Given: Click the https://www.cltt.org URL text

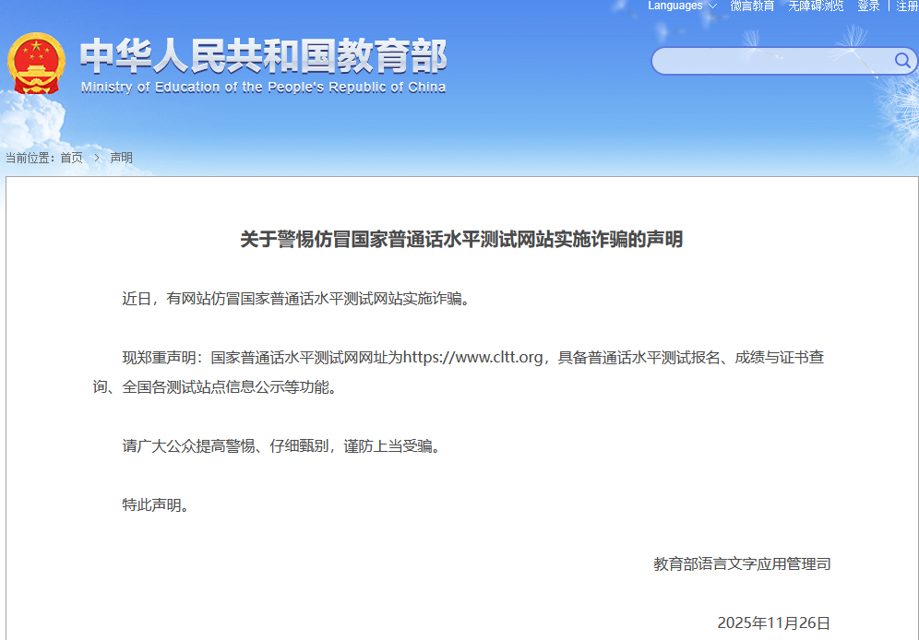Looking at the screenshot, I should pyautogui.click(x=472, y=358).
